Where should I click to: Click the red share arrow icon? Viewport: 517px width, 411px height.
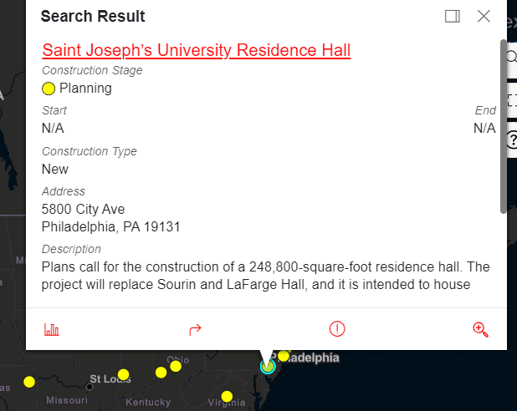click(x=195, y=329)
